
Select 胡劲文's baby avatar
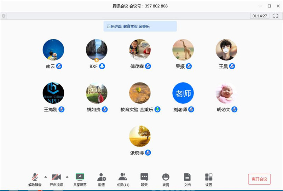[x=226, y=93]
